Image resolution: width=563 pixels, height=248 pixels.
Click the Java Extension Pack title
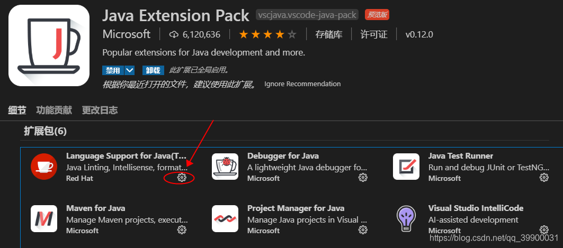click(176, 16)
